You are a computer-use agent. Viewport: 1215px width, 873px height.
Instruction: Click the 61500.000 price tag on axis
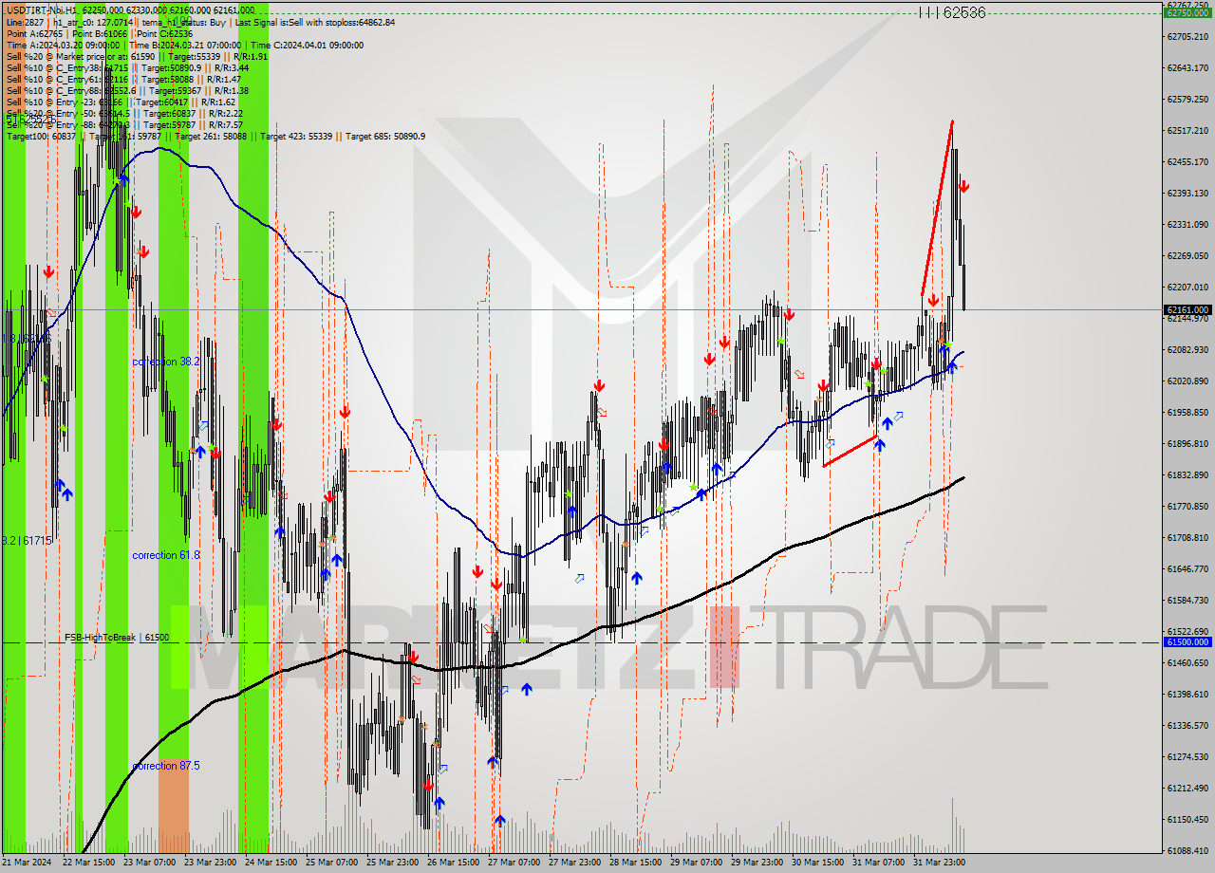tap(1187, 642)
